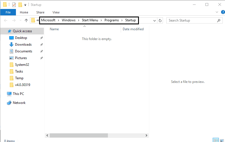Open the Help question mark icon
This screenshot has width=225, height=142.
pos(223,12)
